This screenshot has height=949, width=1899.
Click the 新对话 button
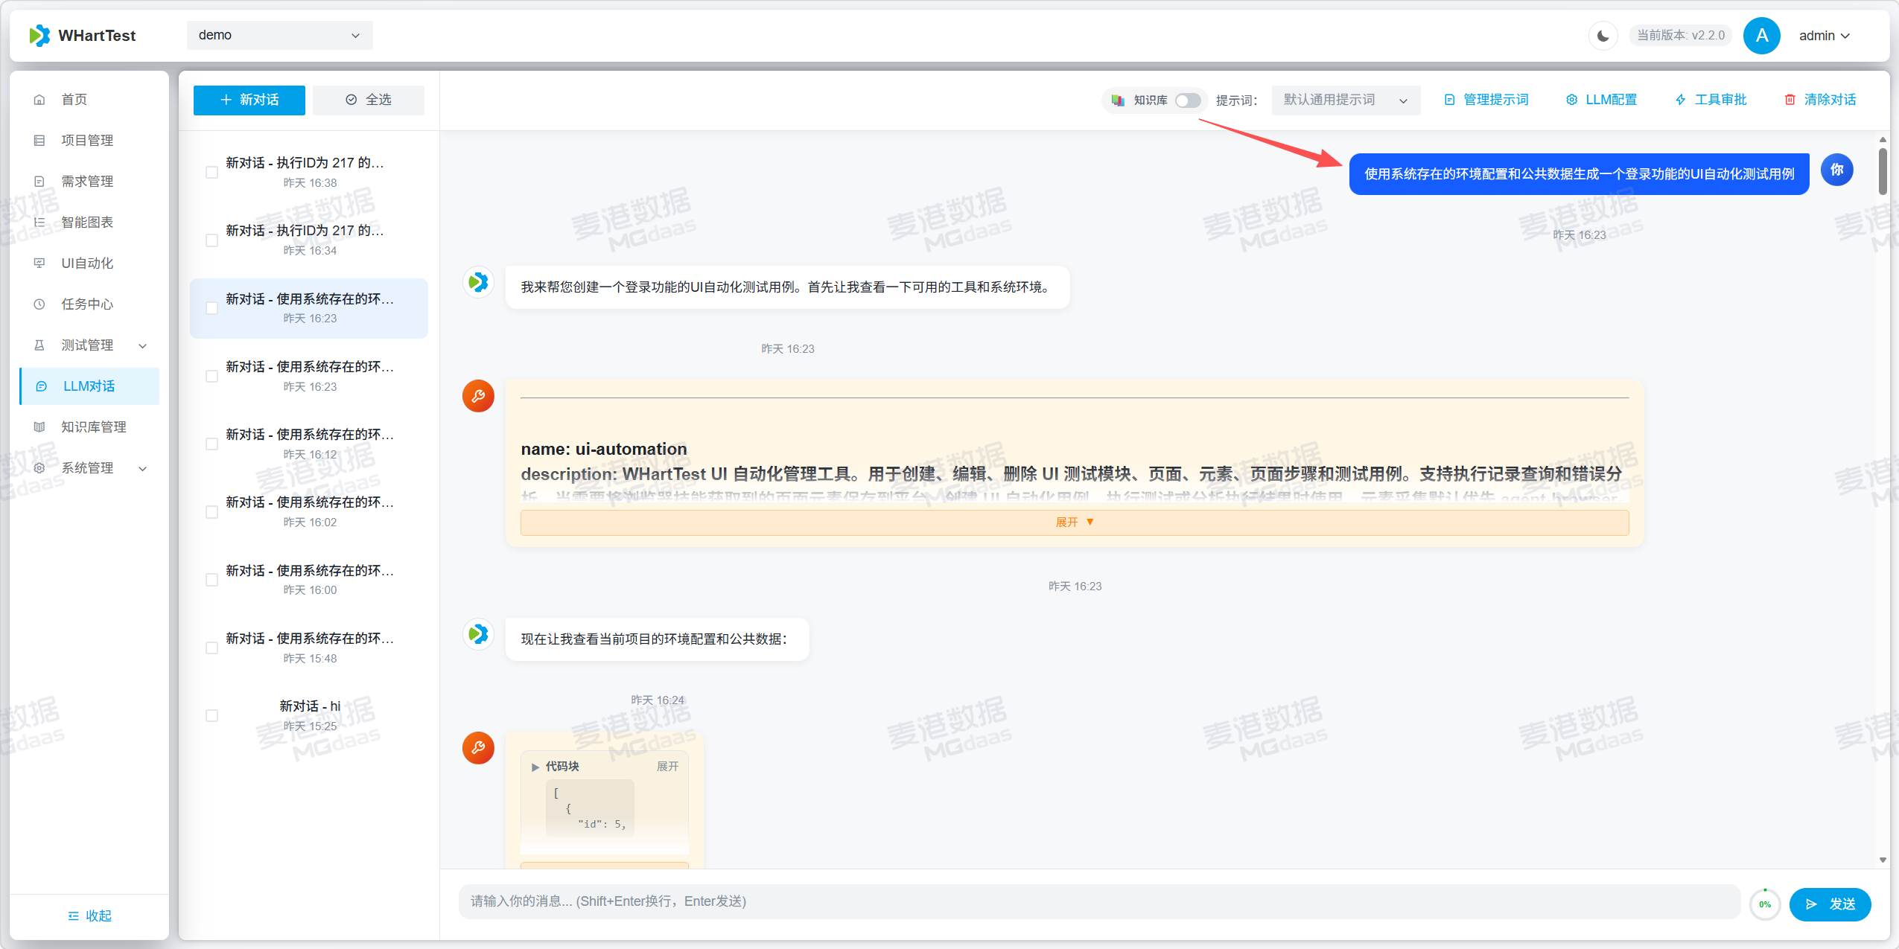[249, 100]
